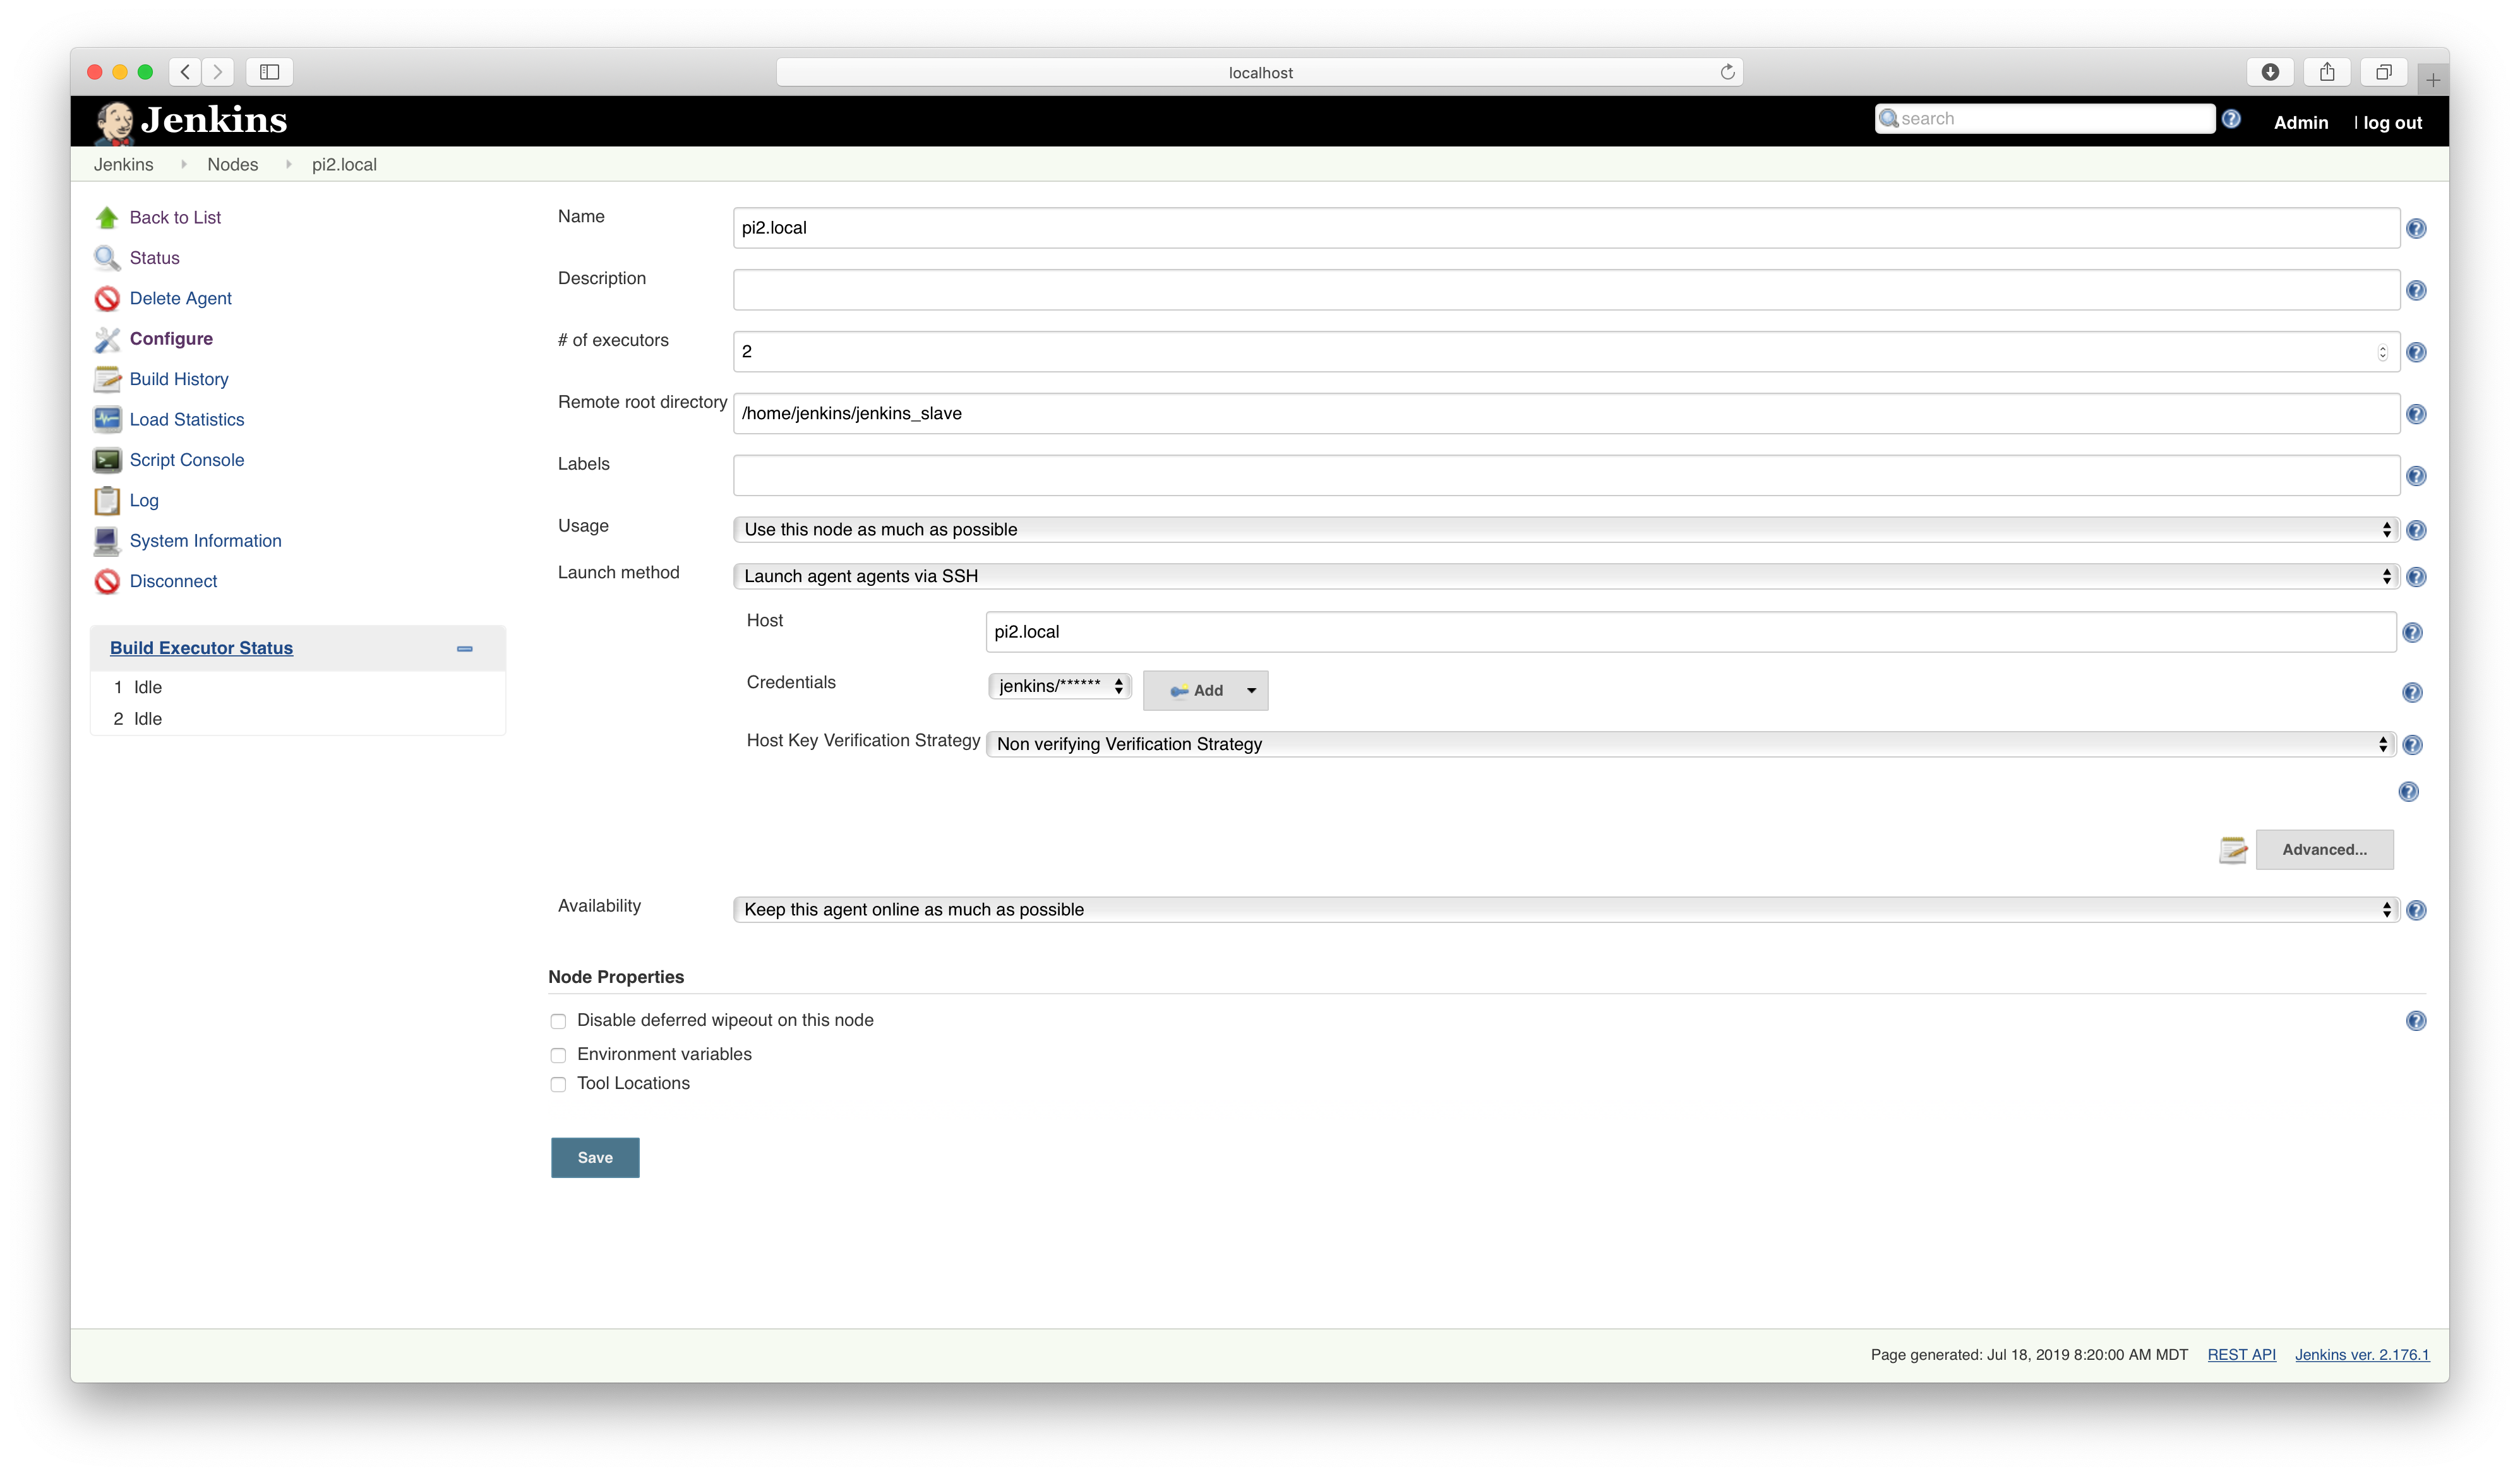The height and width of the screenshot is (1476, 2520).
Task: Click System Information computer icon
Action: click(107, 540)
